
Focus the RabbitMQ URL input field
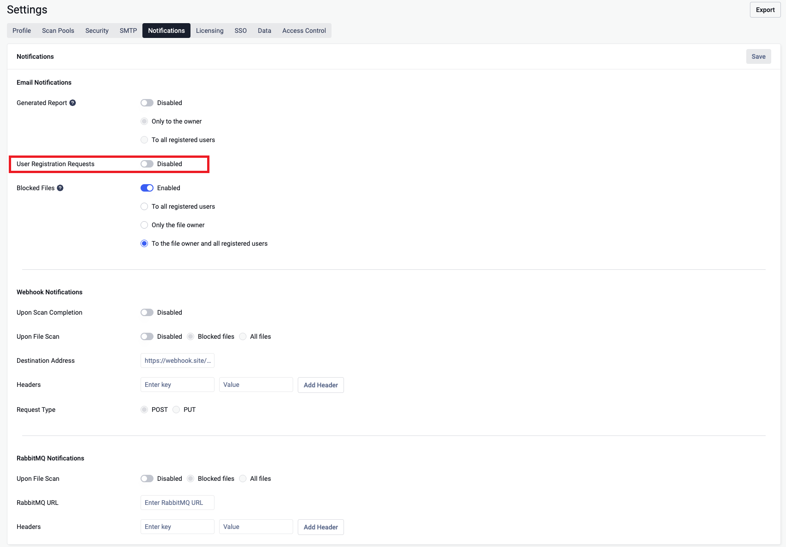[178, 503]
